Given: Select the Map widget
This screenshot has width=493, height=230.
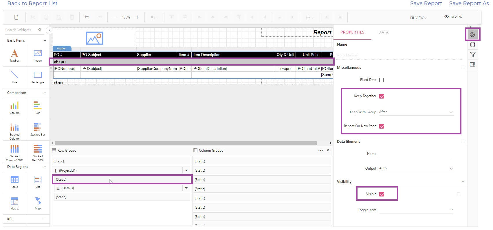Looking at the screenshot, I should click(x=38, y=203).
